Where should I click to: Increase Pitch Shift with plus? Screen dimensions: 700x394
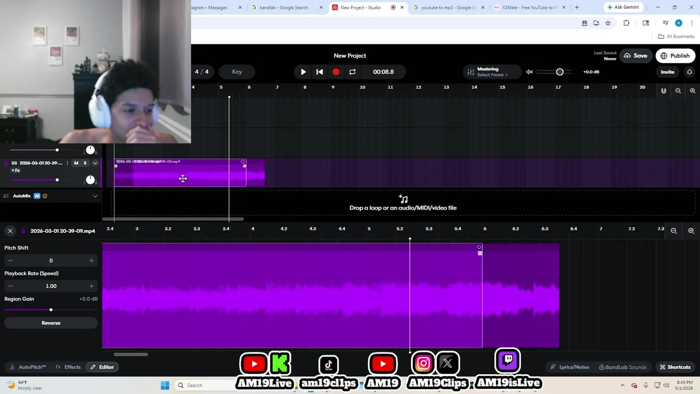(91, 260)
